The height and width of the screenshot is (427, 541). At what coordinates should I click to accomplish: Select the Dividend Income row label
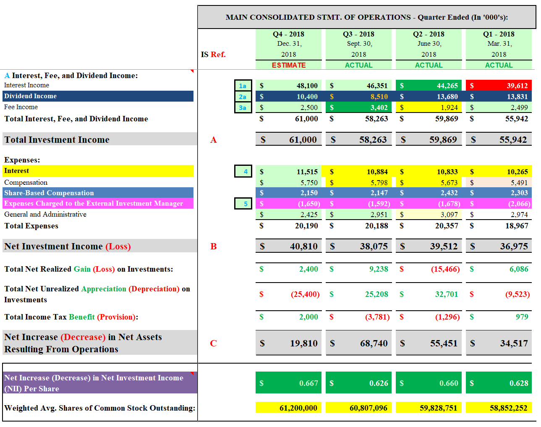tap(98, 96)
